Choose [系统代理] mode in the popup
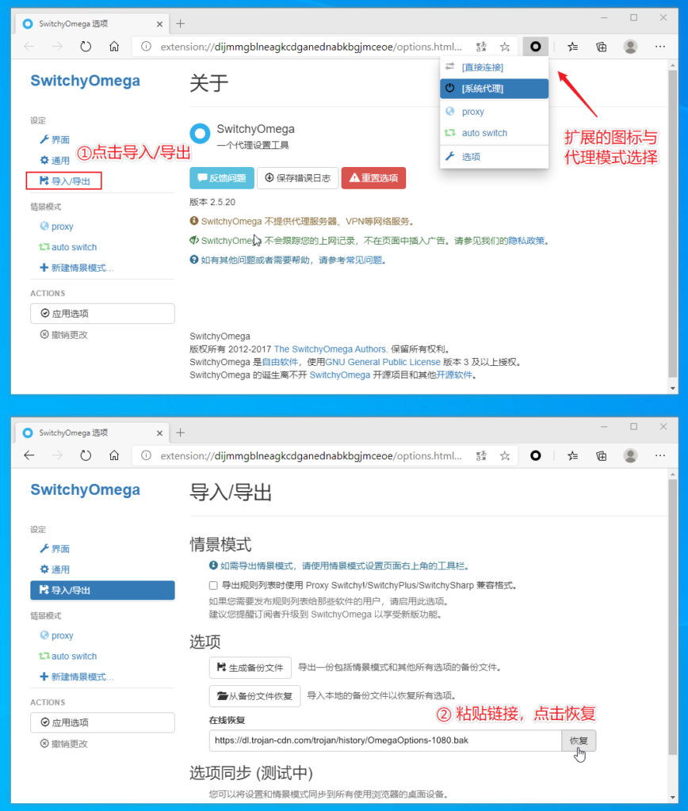This screenshot has width=688, height=811. (483, 89)
